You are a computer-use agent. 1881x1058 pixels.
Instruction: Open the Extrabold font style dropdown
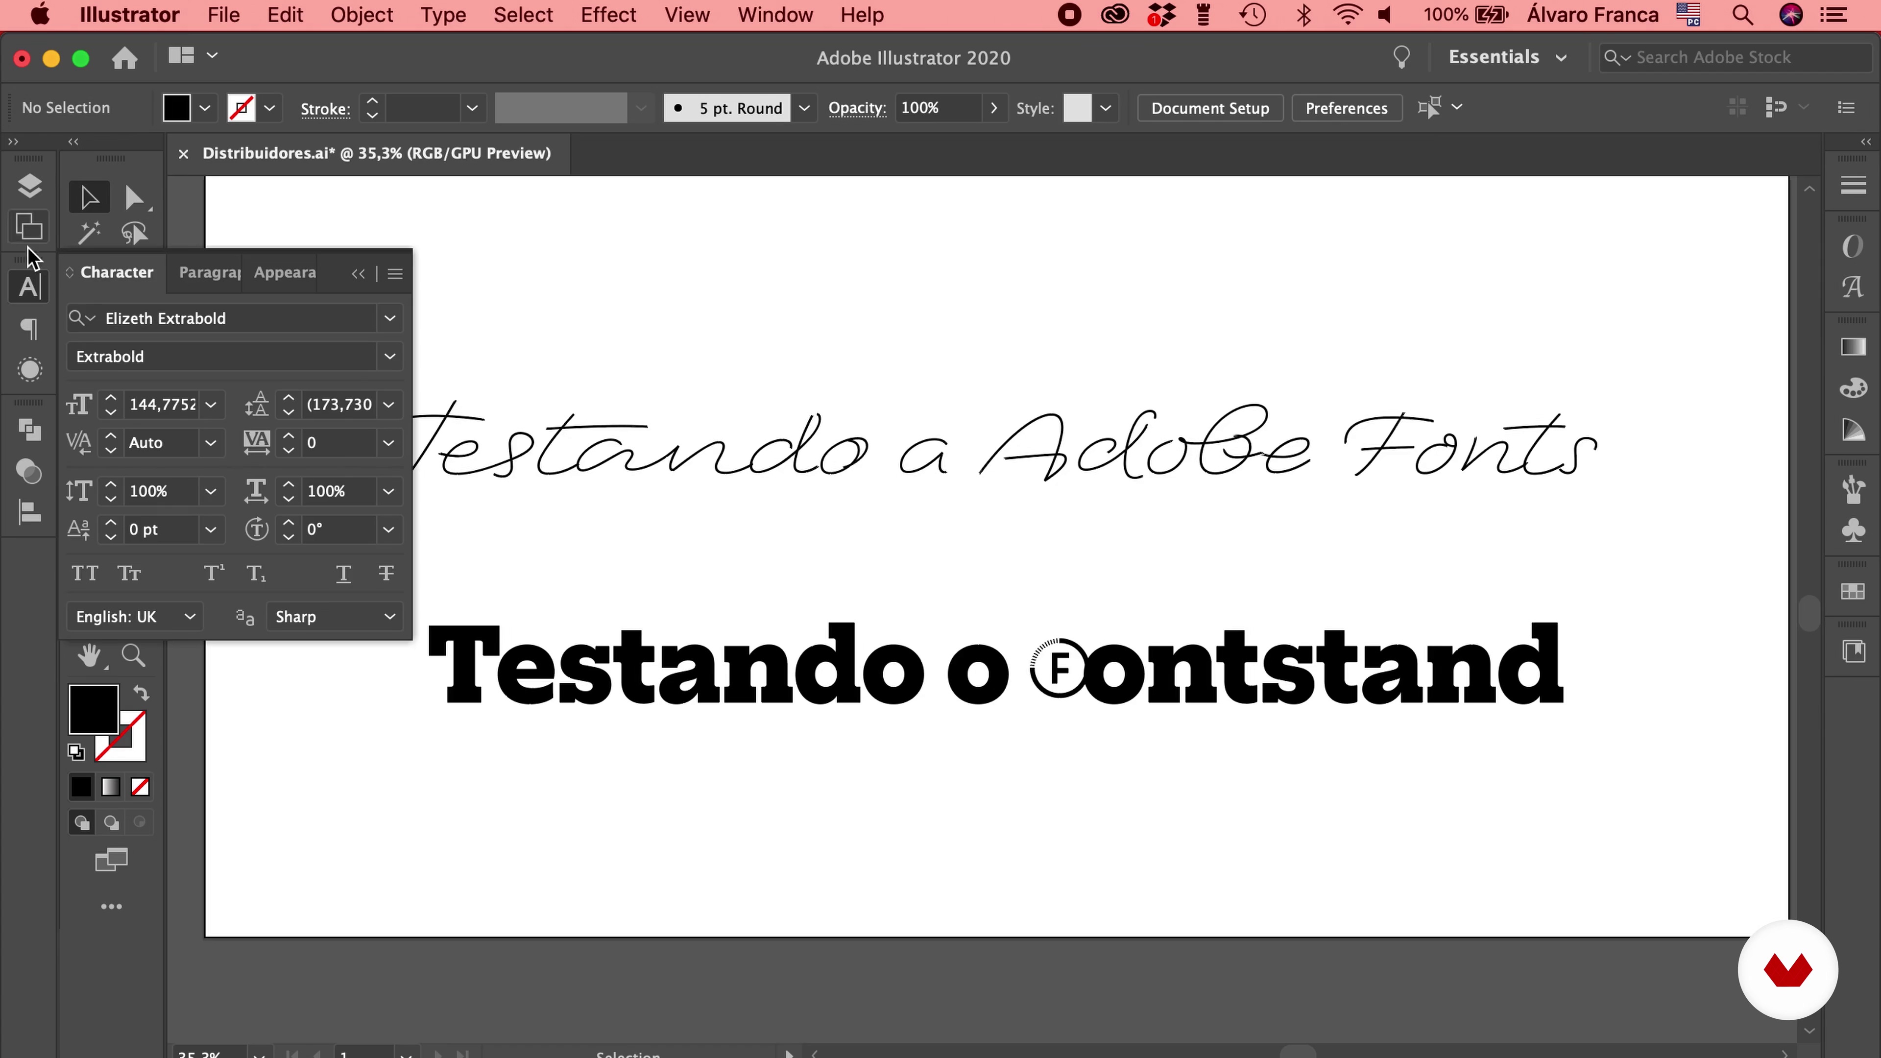[x=389, y=356]
